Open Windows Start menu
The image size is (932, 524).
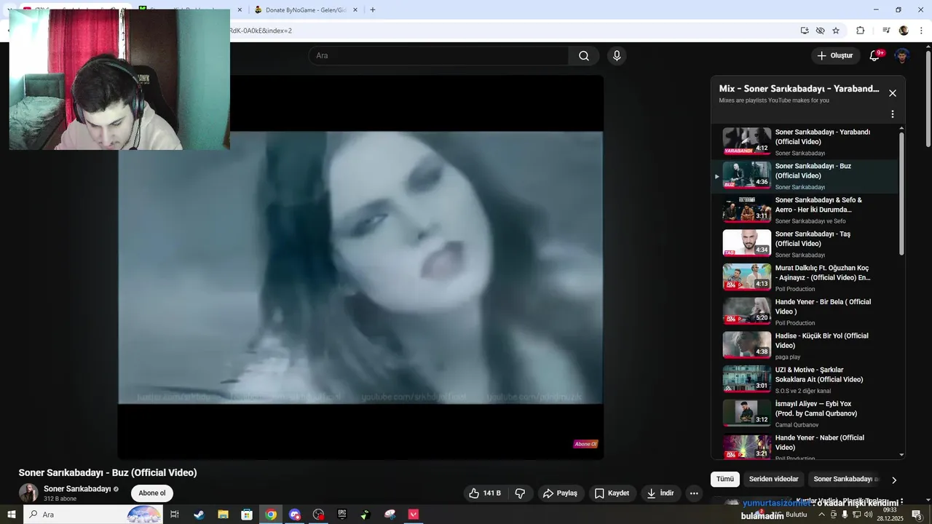[12, 515]
